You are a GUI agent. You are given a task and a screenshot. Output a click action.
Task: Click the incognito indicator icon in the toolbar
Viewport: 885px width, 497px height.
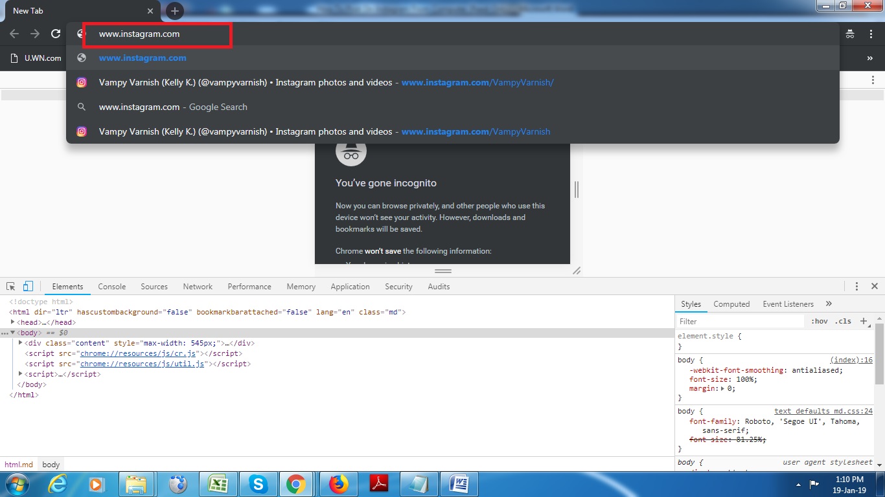coord(850,34)
